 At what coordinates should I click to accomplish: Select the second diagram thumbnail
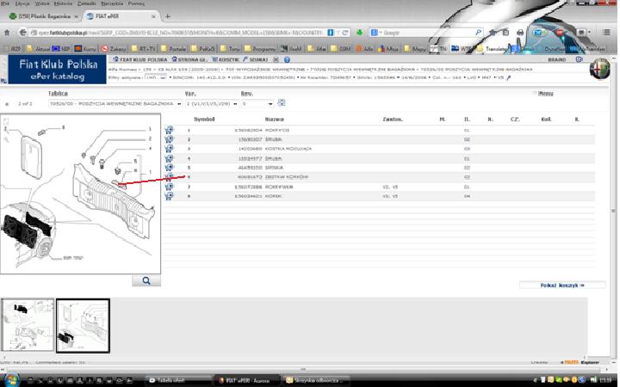pos(83,325)
